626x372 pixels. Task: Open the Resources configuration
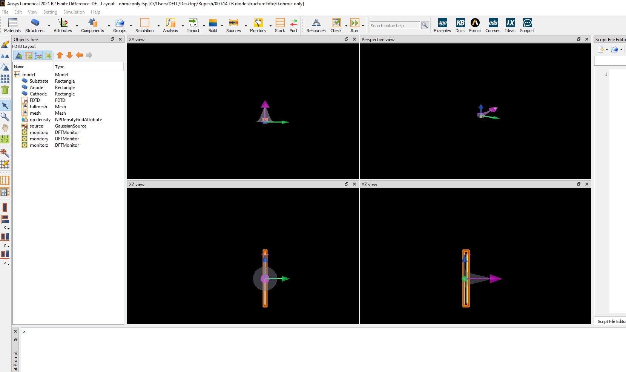316,25
